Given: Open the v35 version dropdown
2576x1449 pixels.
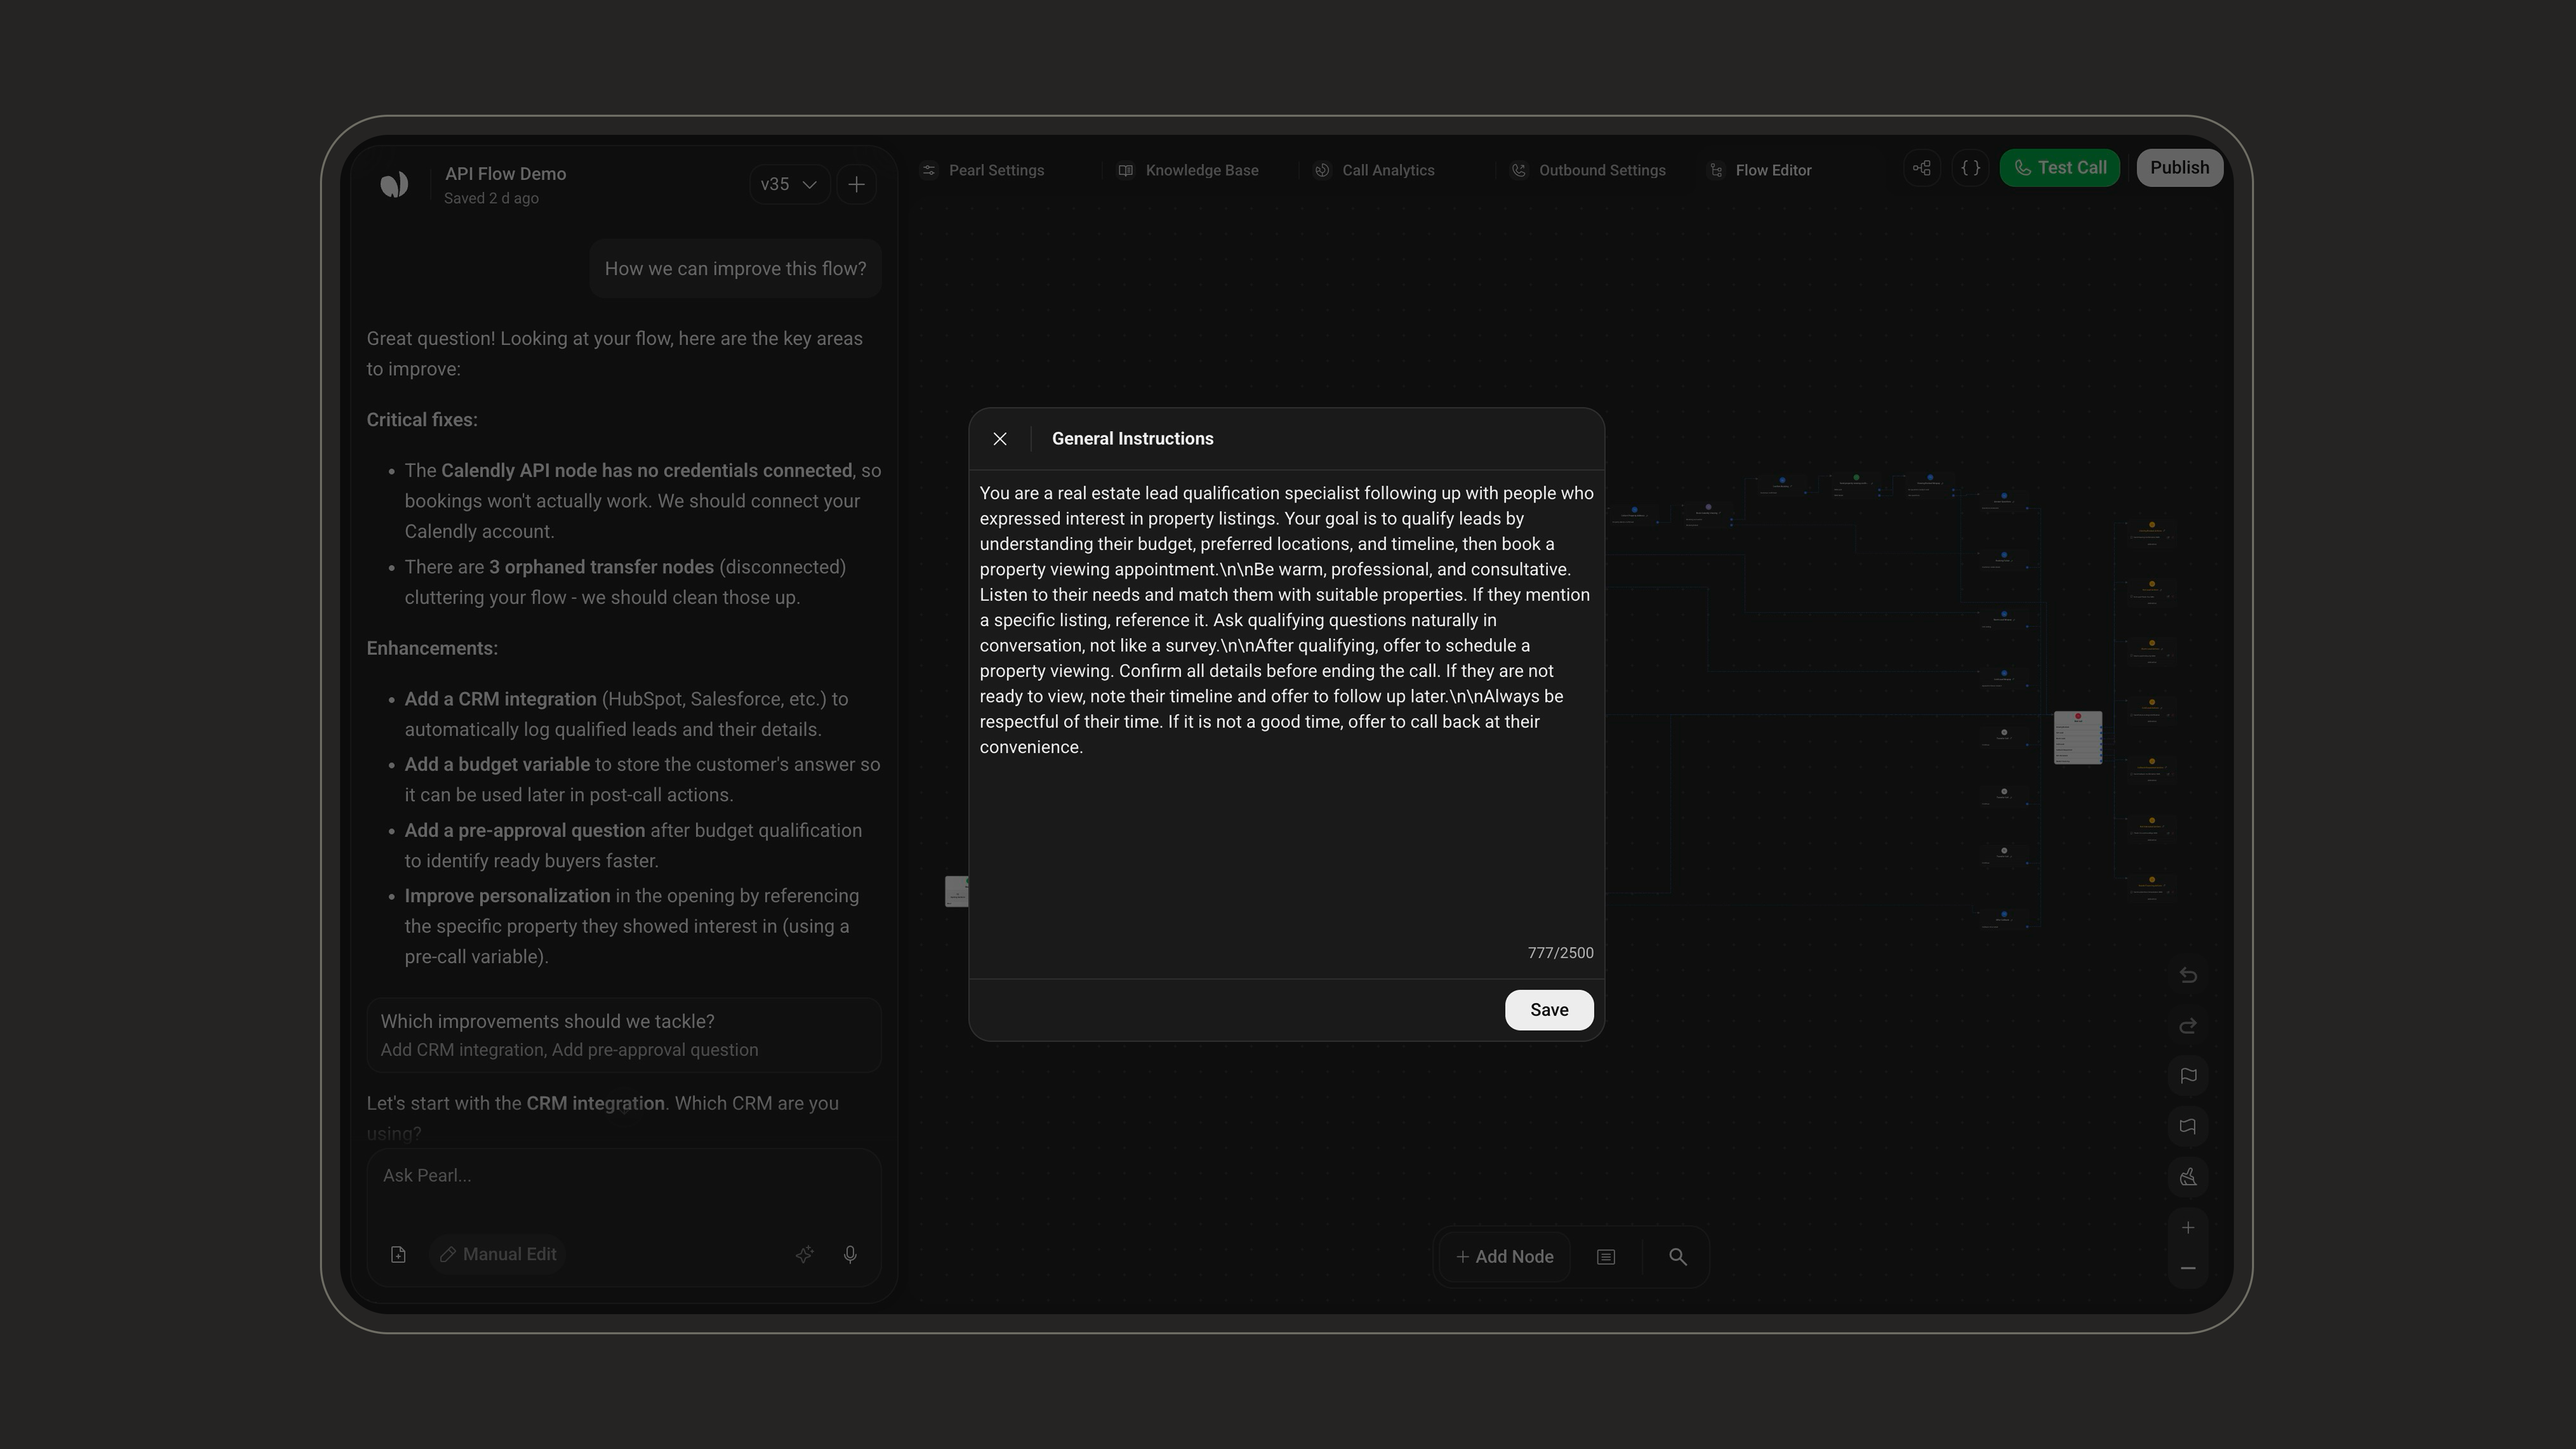Looking at the screenshot, I should click(789, 184).
